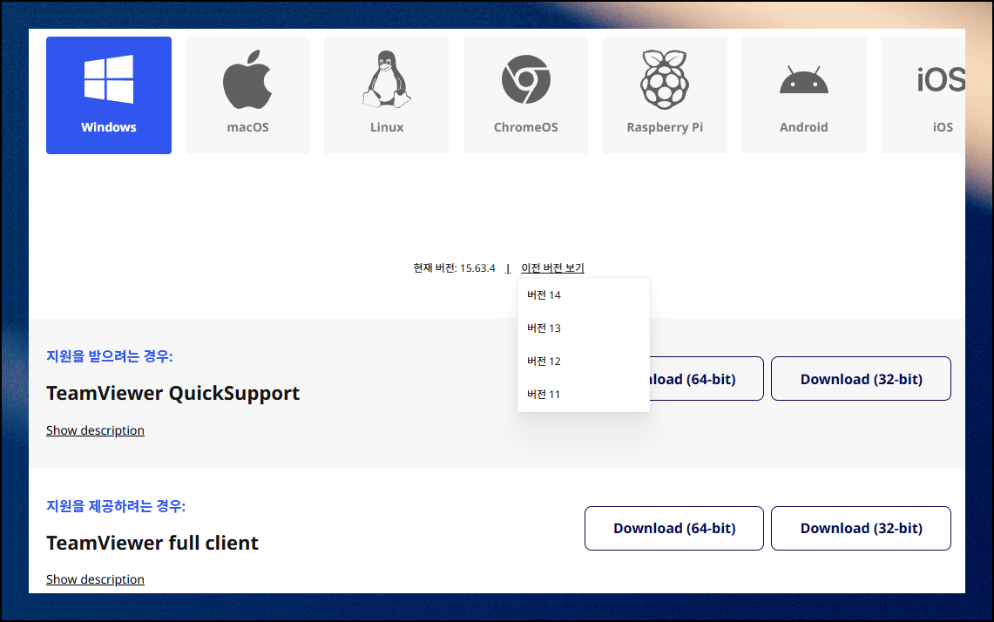
Task: Choose the Raspberry Pi tile
Action: point(665,95)
